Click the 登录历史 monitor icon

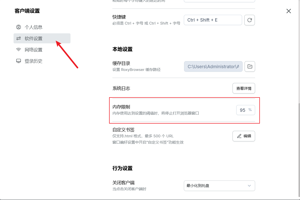coord(19,61)
